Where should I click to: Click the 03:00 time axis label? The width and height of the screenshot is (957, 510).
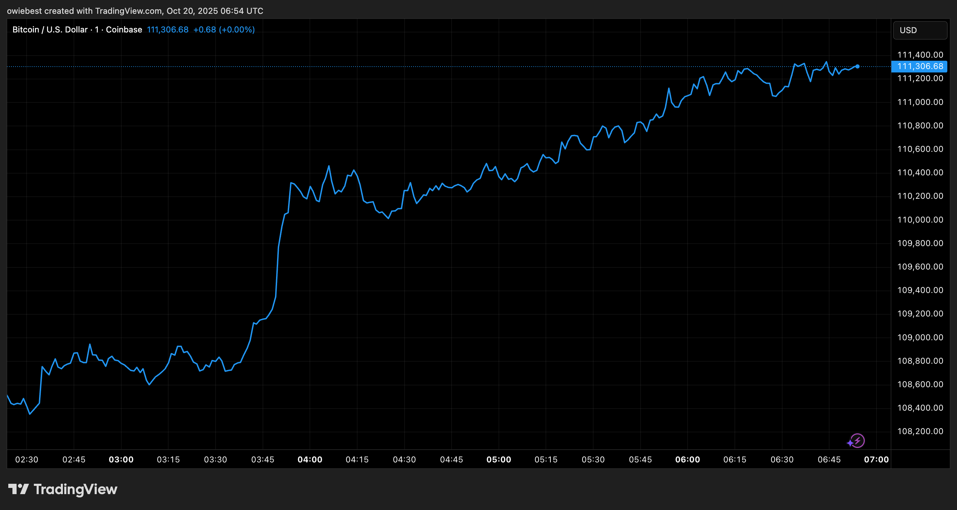tap(121, 460)
